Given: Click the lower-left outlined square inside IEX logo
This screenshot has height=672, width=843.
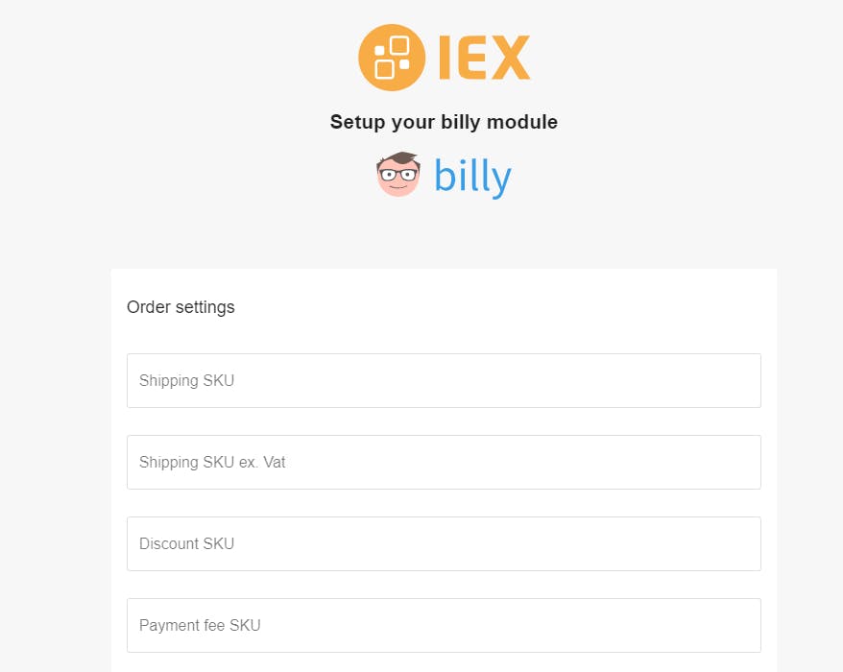Looking at the screenshot, I should click(x=384, y=69).
